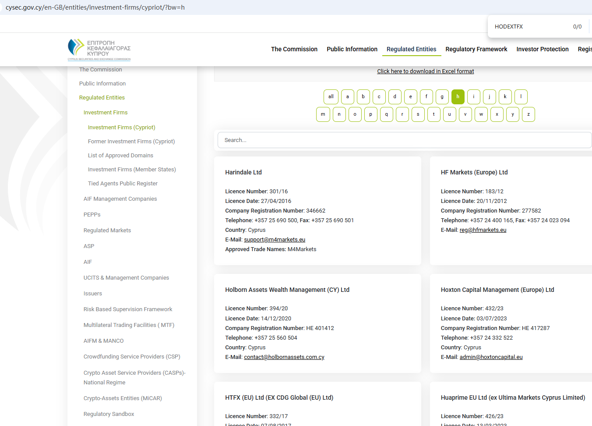This screenshot has height=426, width=592.
Task: Click the download in Excel format link
Action: pos(425,71)
